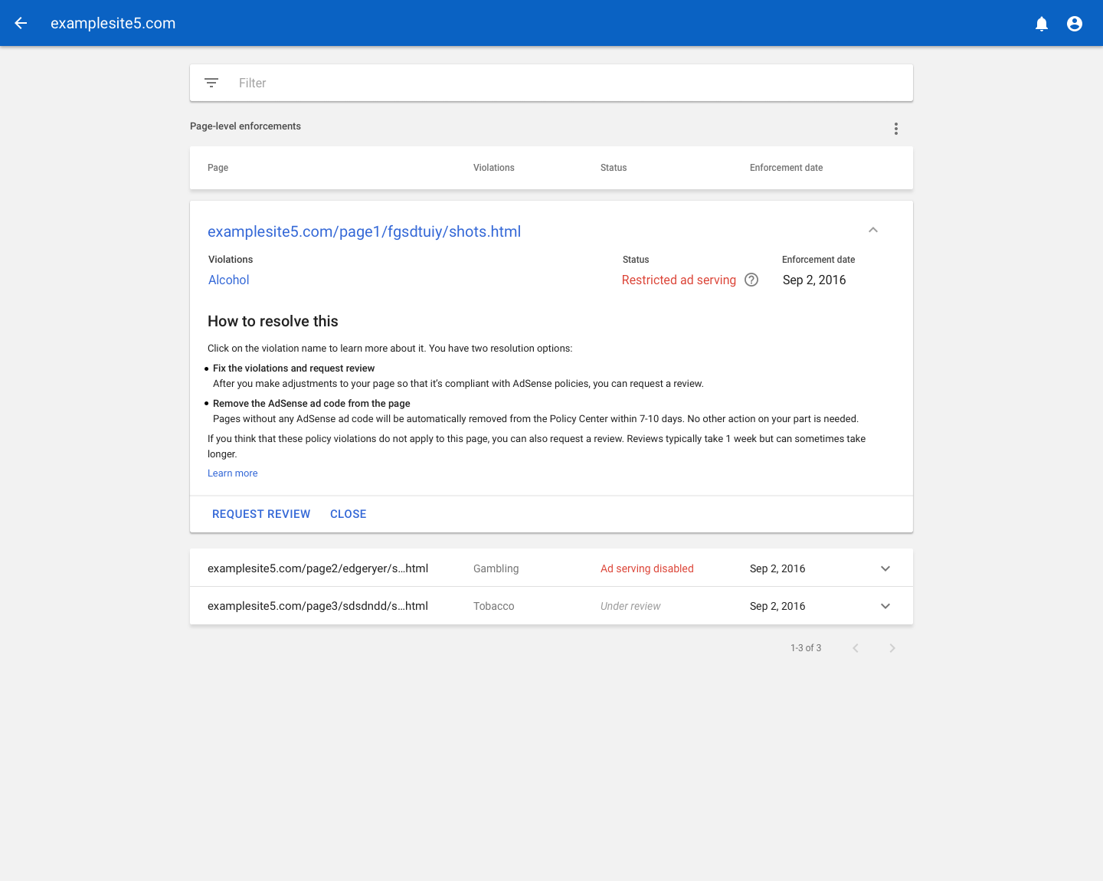
Task: Open the user account icon
Action: click(1074, 24)
